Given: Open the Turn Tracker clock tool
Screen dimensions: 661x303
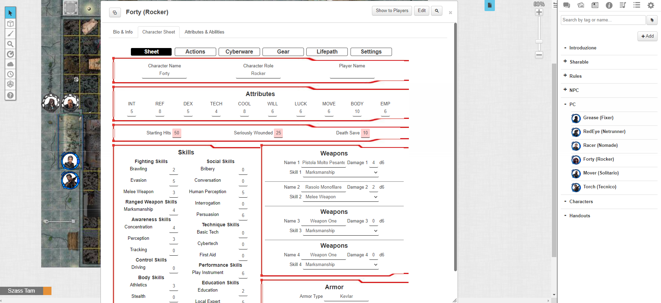Looking at the screenshot, I should coord(10,74).
